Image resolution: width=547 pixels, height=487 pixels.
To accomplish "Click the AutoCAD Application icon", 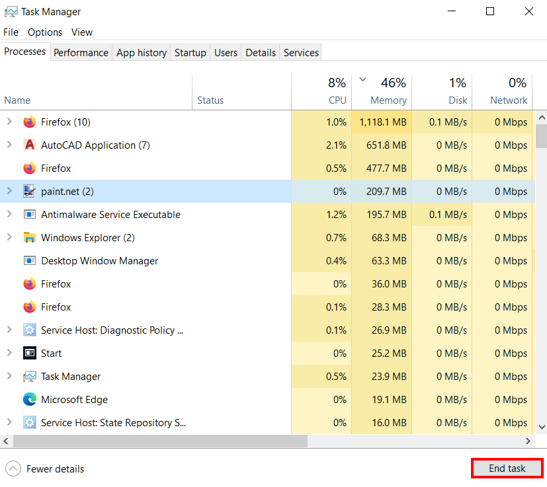I will pyautogui.click(x=30, y=145).
